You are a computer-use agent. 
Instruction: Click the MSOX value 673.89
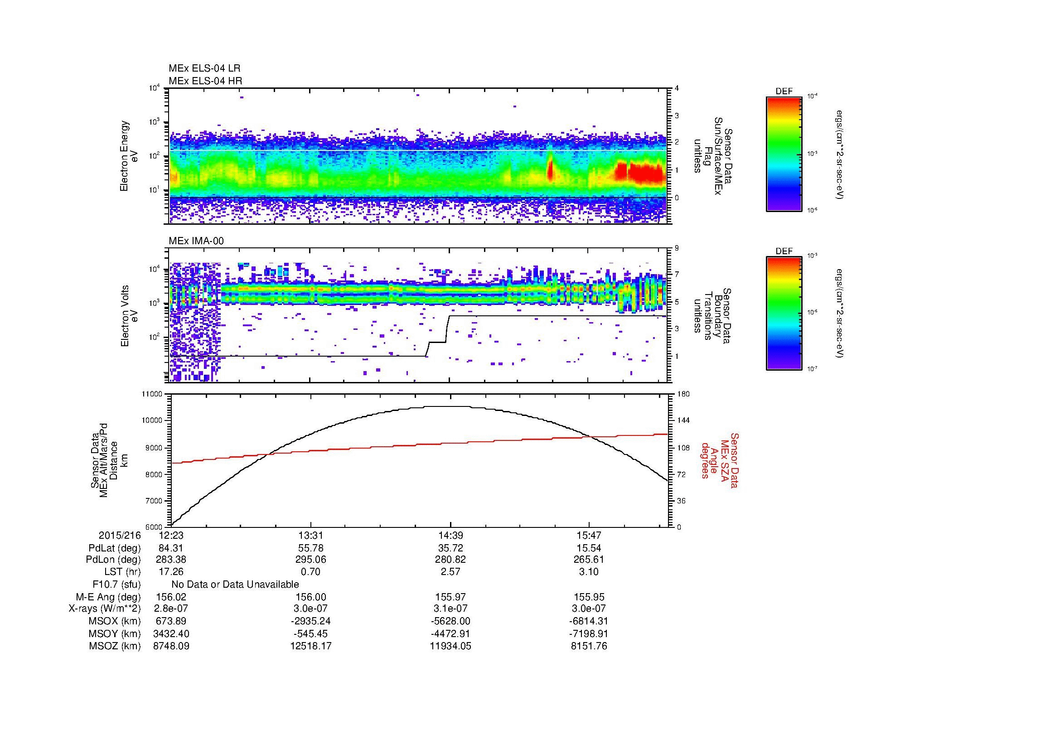(x=171, y=621)
